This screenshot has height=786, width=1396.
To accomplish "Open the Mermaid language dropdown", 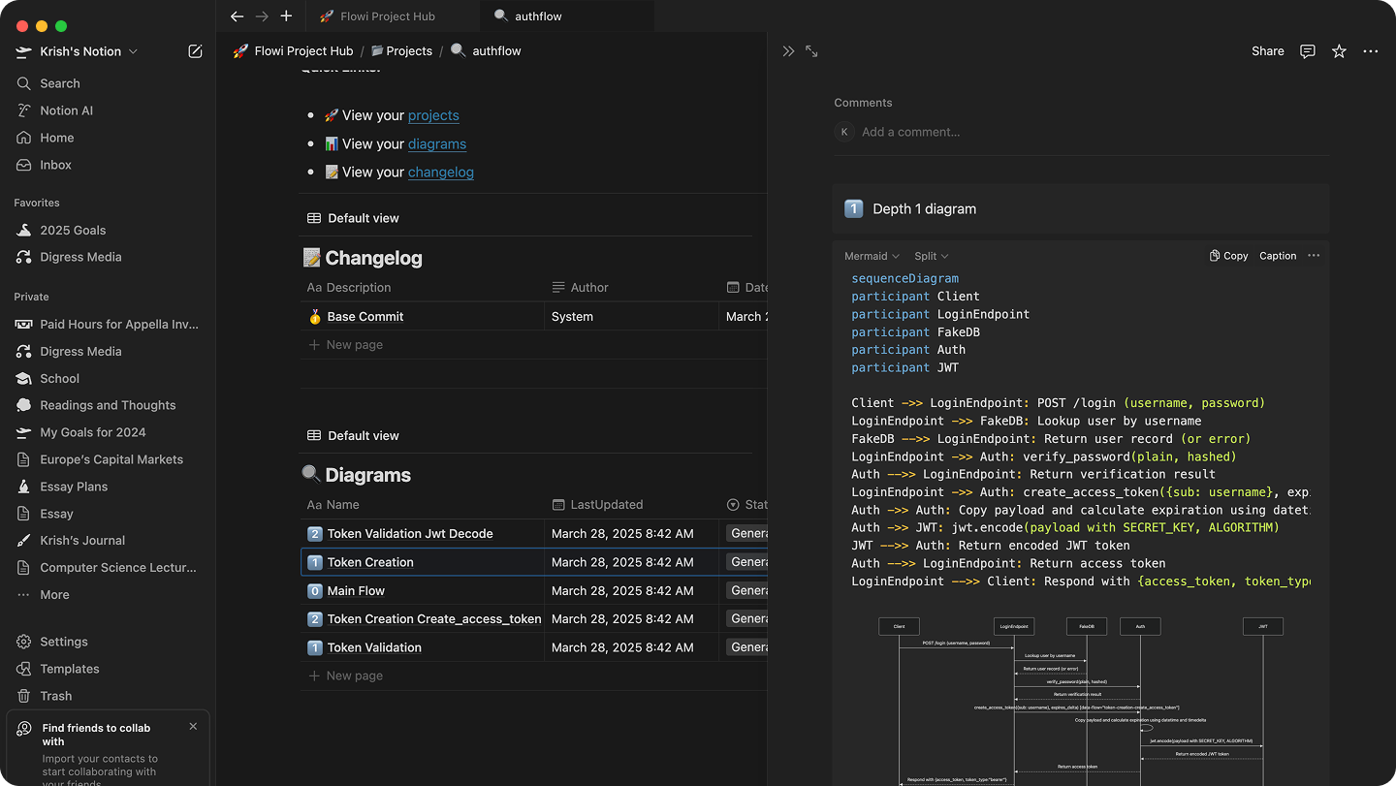I will [872, 256].
